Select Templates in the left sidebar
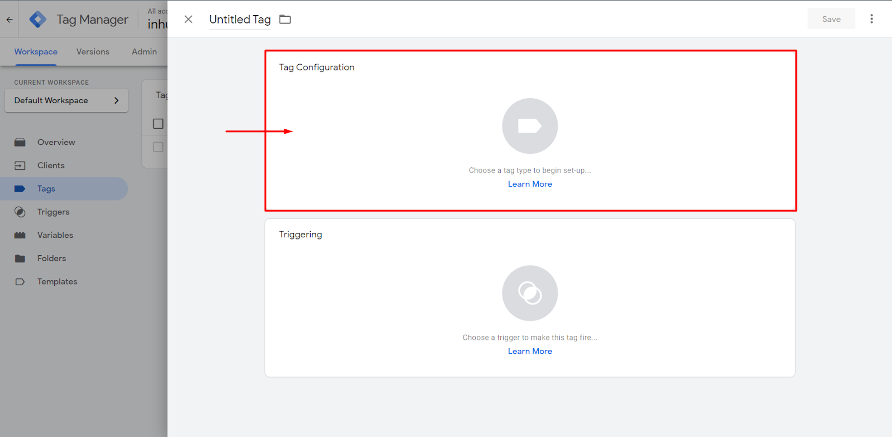 [x=57, y=281]
